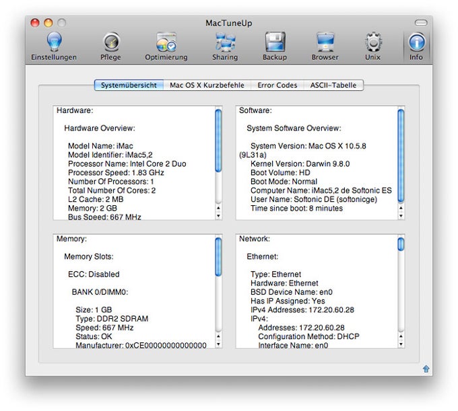Open the Backup floppy disk icon

pyautogui.click(x=275, y=42)
